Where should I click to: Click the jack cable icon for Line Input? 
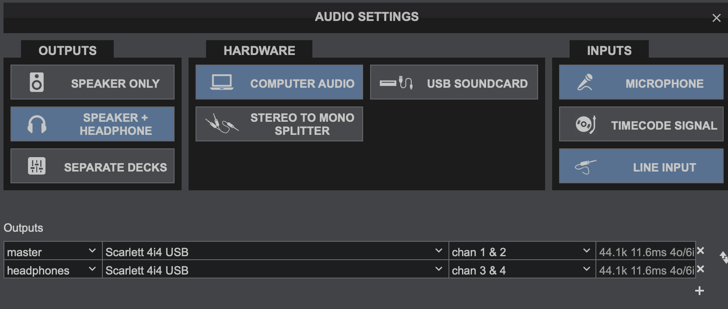[x=585, y=167]
